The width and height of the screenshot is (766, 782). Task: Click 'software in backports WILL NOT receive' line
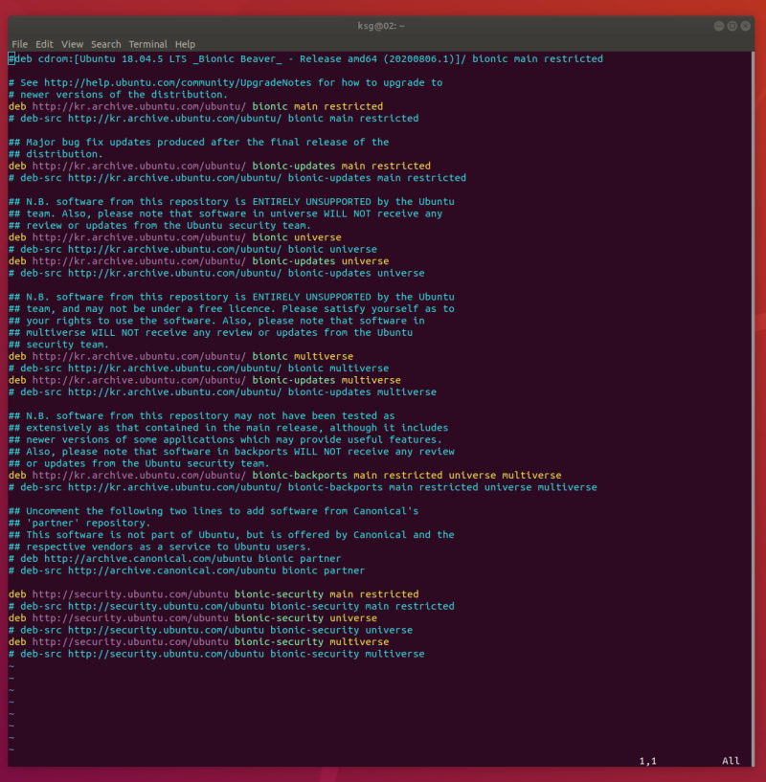point(232,452)
